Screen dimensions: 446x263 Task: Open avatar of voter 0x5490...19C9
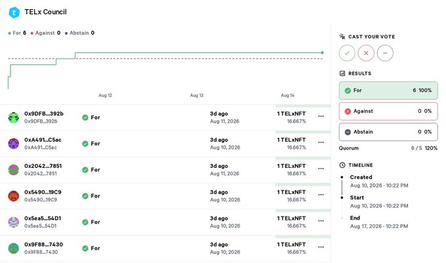point(13,196)
